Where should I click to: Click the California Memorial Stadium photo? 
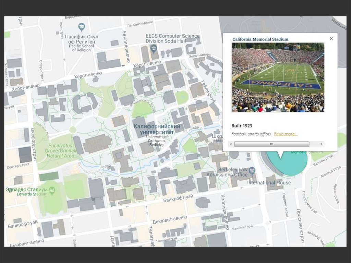click(x=278, y=77)
